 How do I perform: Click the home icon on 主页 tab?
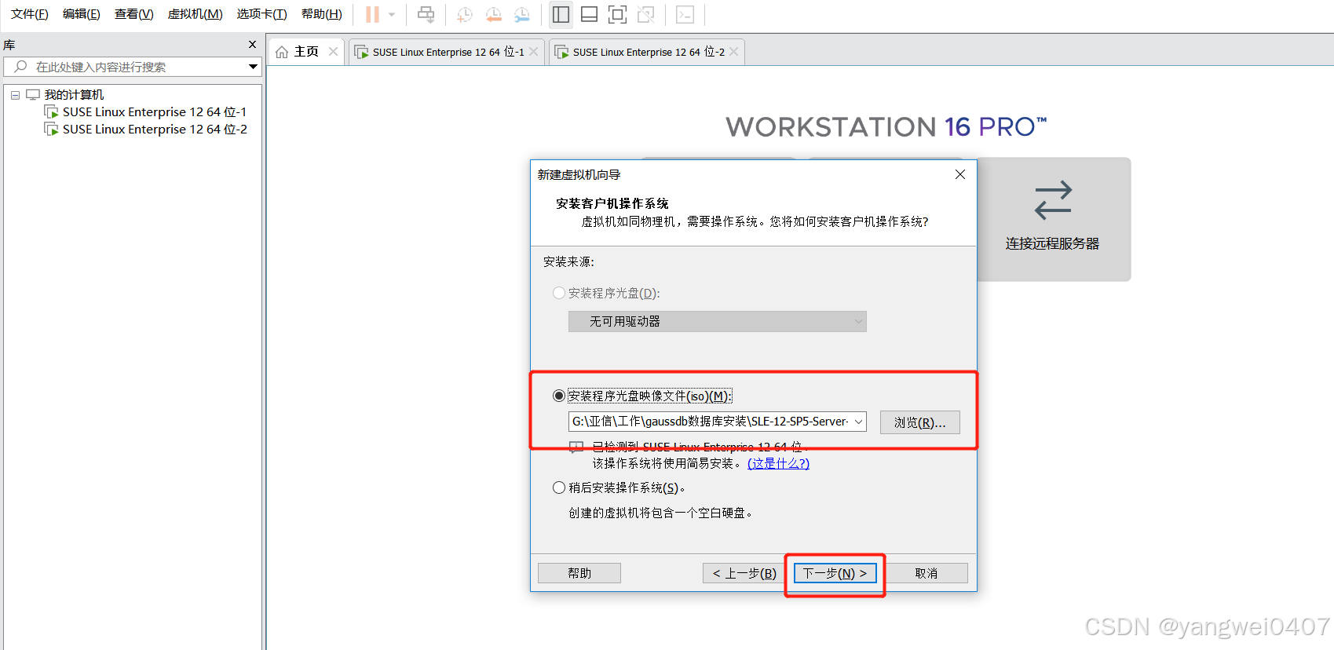282,52
